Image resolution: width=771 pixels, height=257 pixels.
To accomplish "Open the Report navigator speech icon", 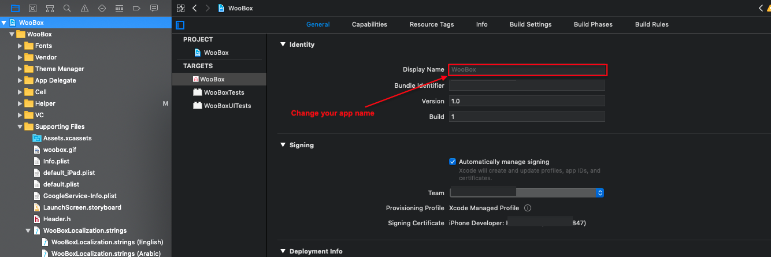I will (x=154, y=8).
